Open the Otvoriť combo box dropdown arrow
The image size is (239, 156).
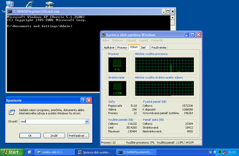tap(87, 122)
